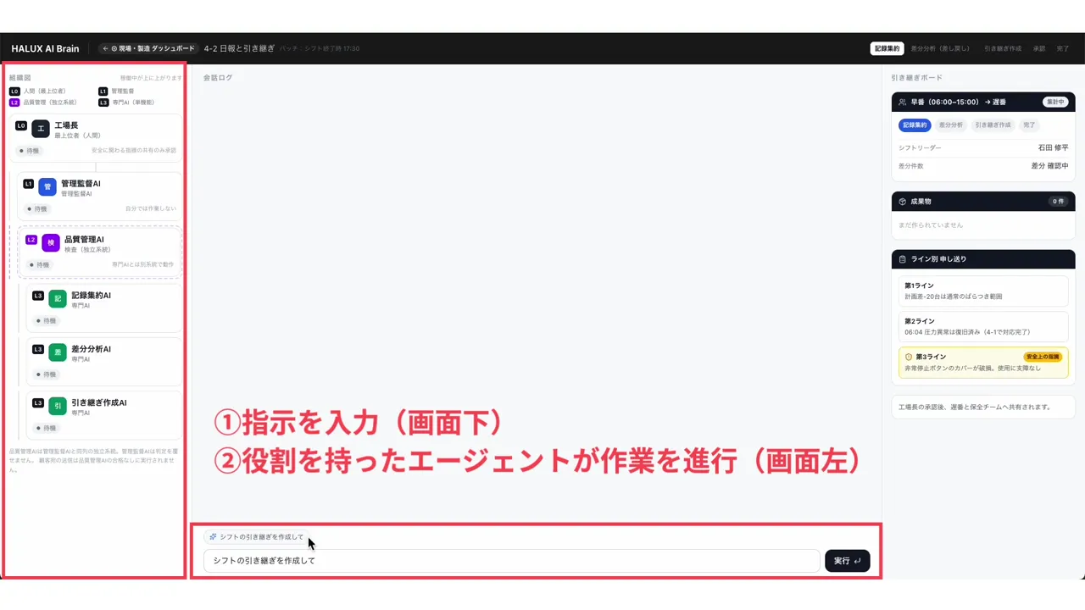Switch to the 記録集約 top step tab
1085x610 pixels.
887,49
